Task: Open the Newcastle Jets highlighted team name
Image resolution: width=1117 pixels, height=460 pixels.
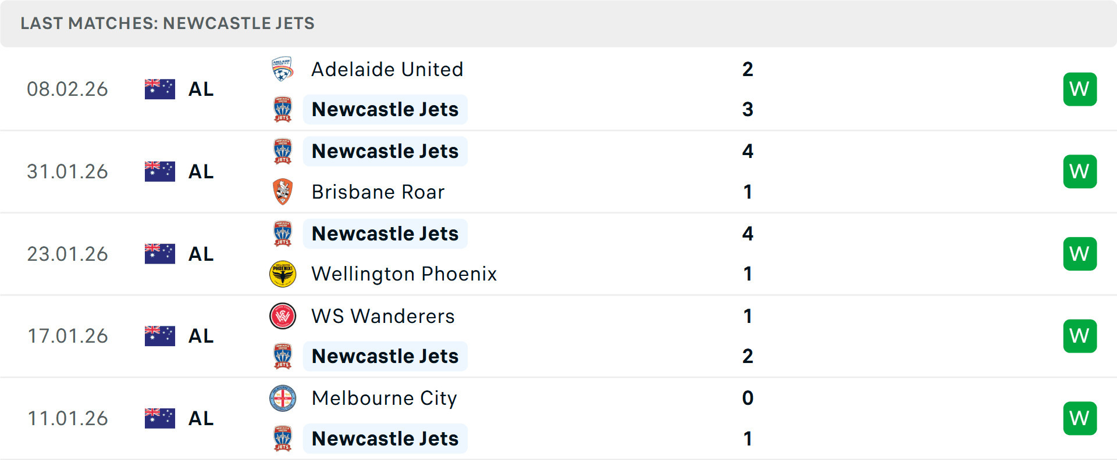Action: (385, 109)
